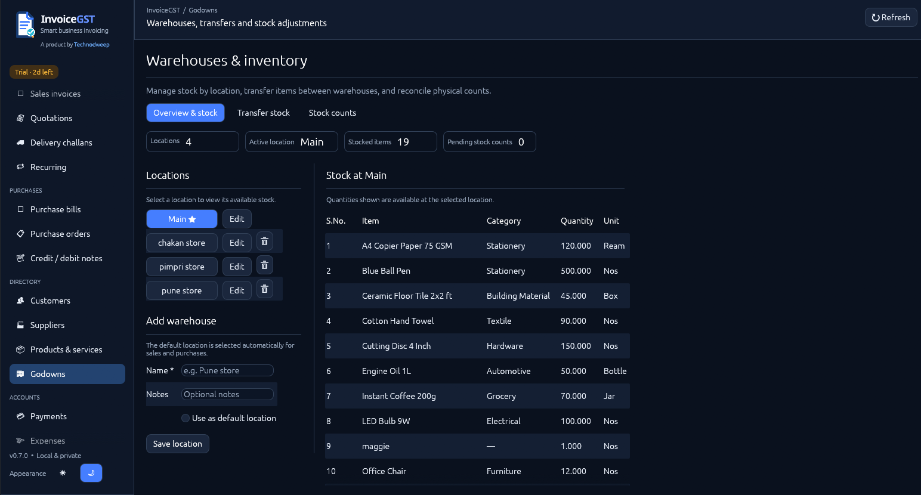921x495 pixels.
Task: Click the maggie item row
Action: [477, 446]
